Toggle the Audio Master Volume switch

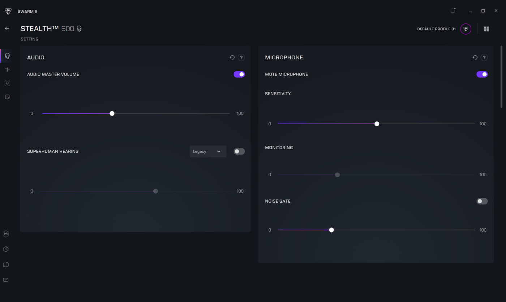click(x=239, y=74)
